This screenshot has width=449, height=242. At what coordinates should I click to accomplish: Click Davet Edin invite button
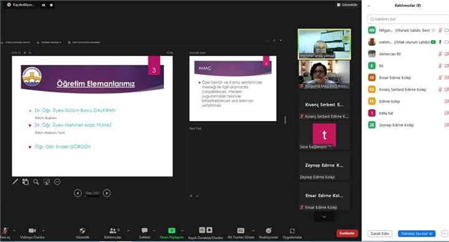coord(380,234)
